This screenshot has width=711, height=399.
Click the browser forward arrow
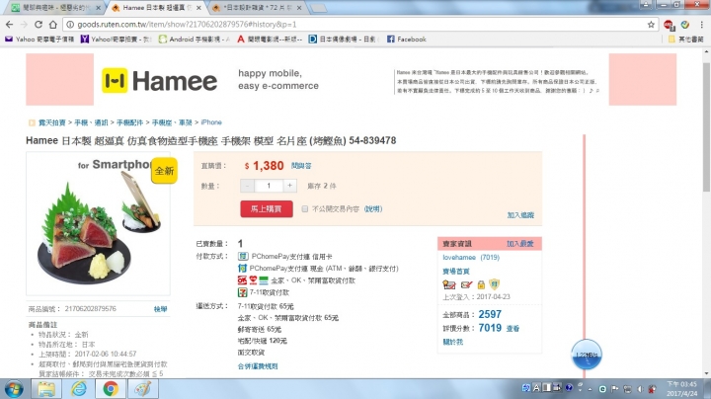coord(24,25)
